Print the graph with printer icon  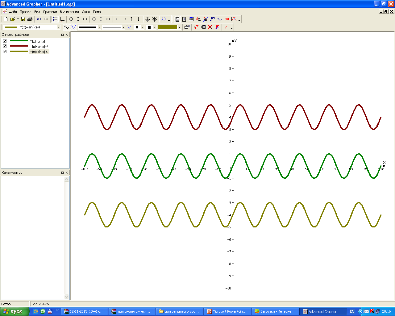click(30, 19)
